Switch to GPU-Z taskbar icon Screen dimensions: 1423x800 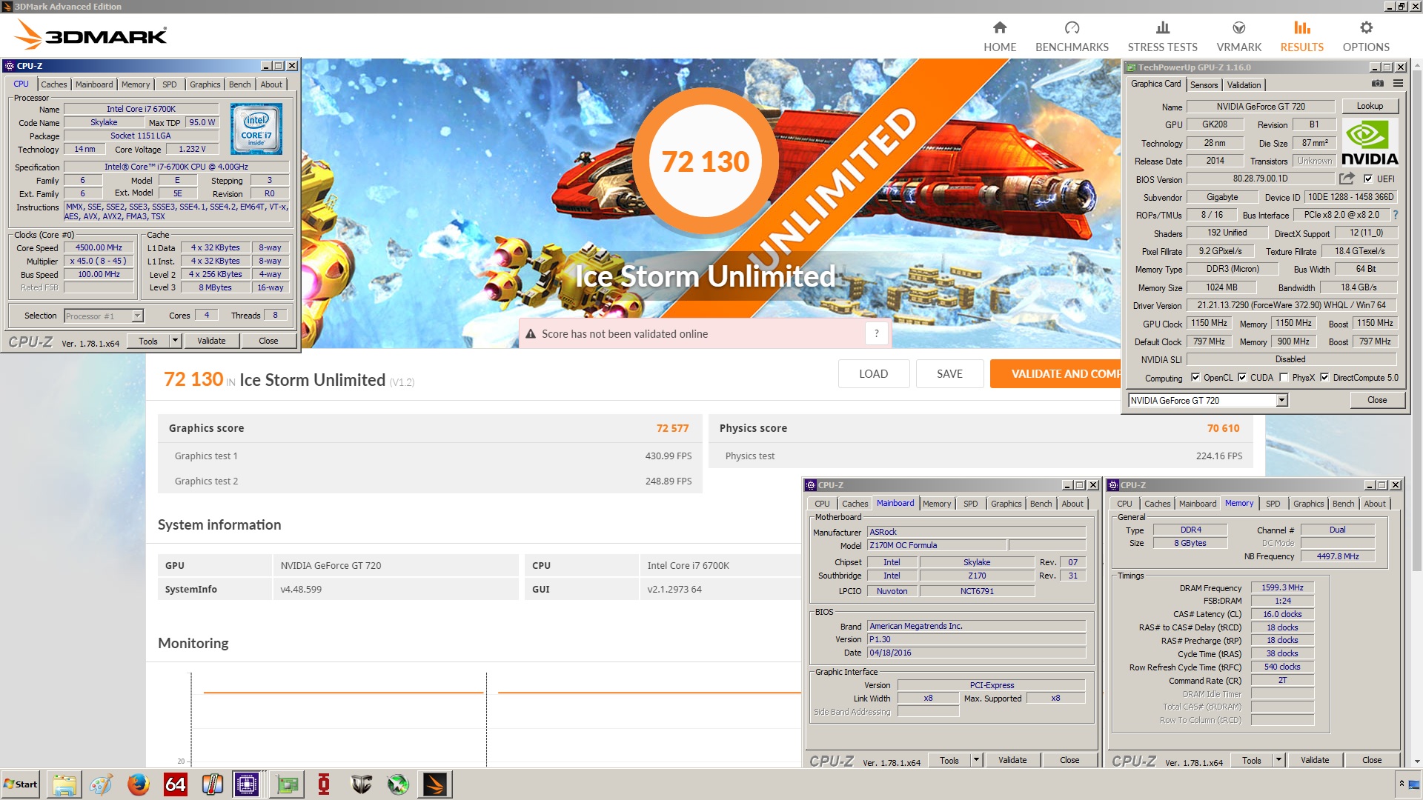(287, 784)
